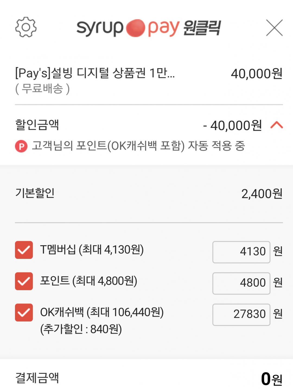The image size is (293, 389).
Task: Uncheck the T멤버십 checkbox
Action: [x=24, y=250]
